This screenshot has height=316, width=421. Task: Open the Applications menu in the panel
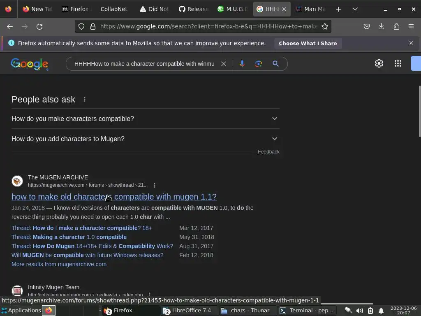pyautogui.click(x=21, y=310)
